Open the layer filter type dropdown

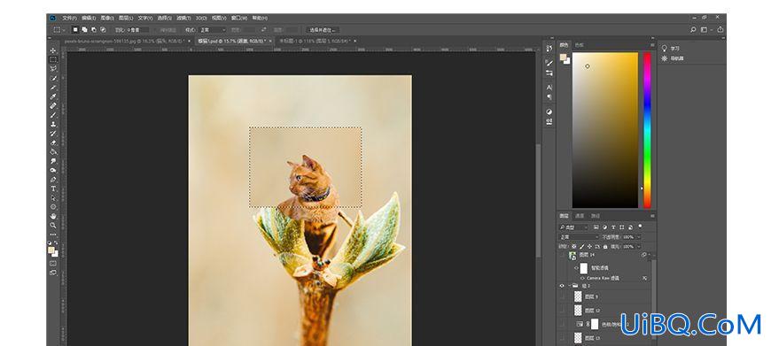point(574,227)
